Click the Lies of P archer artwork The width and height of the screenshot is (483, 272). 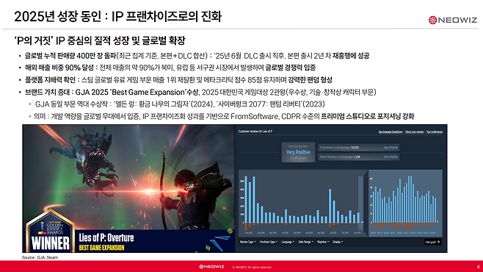(128, 176)
